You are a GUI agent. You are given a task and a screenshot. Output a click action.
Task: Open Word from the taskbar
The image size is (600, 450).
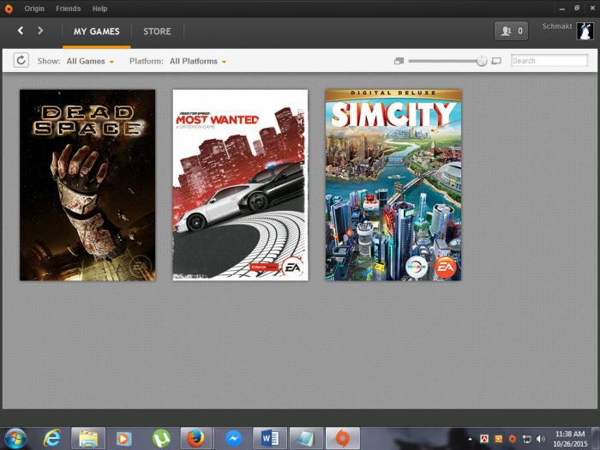coord(270,438)
